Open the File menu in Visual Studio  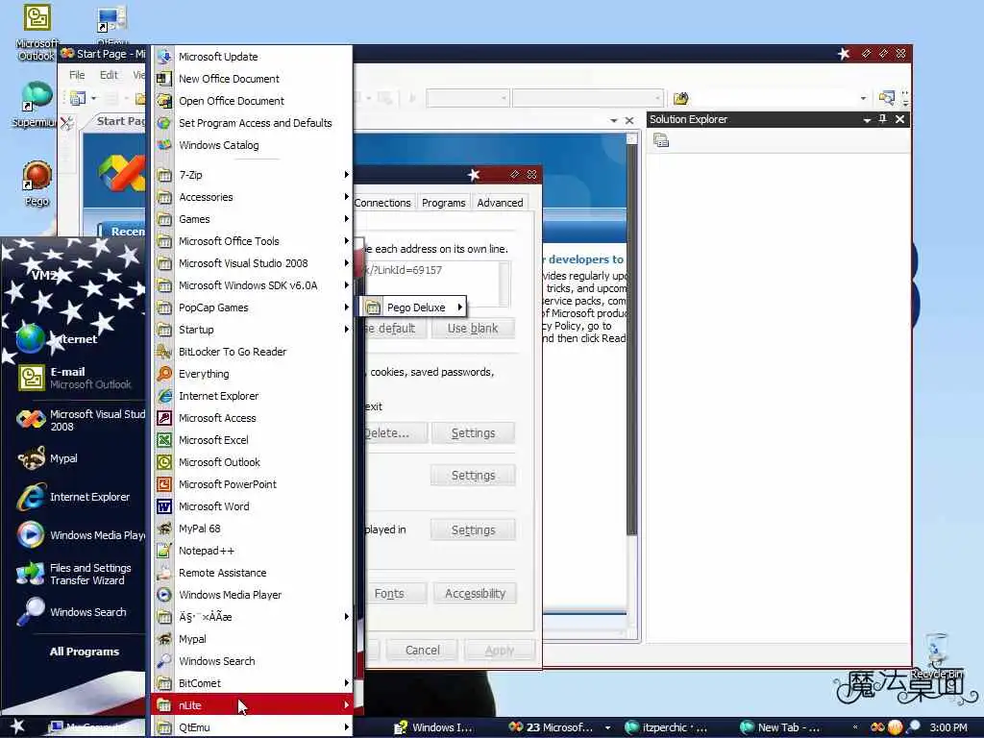click(77, 75)
